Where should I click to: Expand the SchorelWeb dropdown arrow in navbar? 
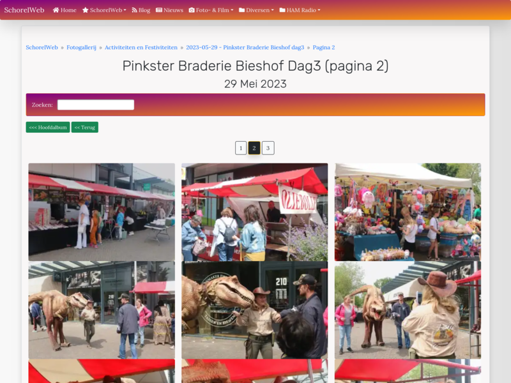tap(125, 10)
